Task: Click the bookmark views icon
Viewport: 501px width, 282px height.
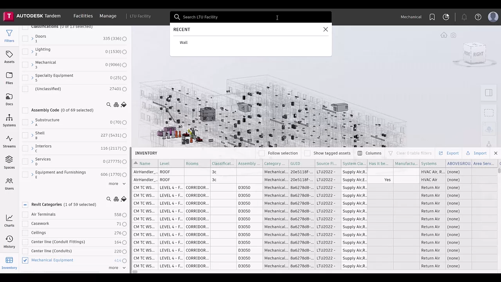Action: [432, 17]
